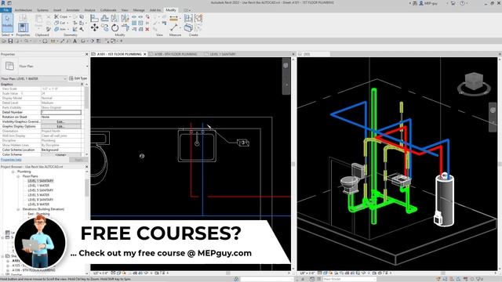This screenshot has height=282, width=502.
Task: Click the navigation wheel in the floor plan view
Action: click(x=286, y=65)
